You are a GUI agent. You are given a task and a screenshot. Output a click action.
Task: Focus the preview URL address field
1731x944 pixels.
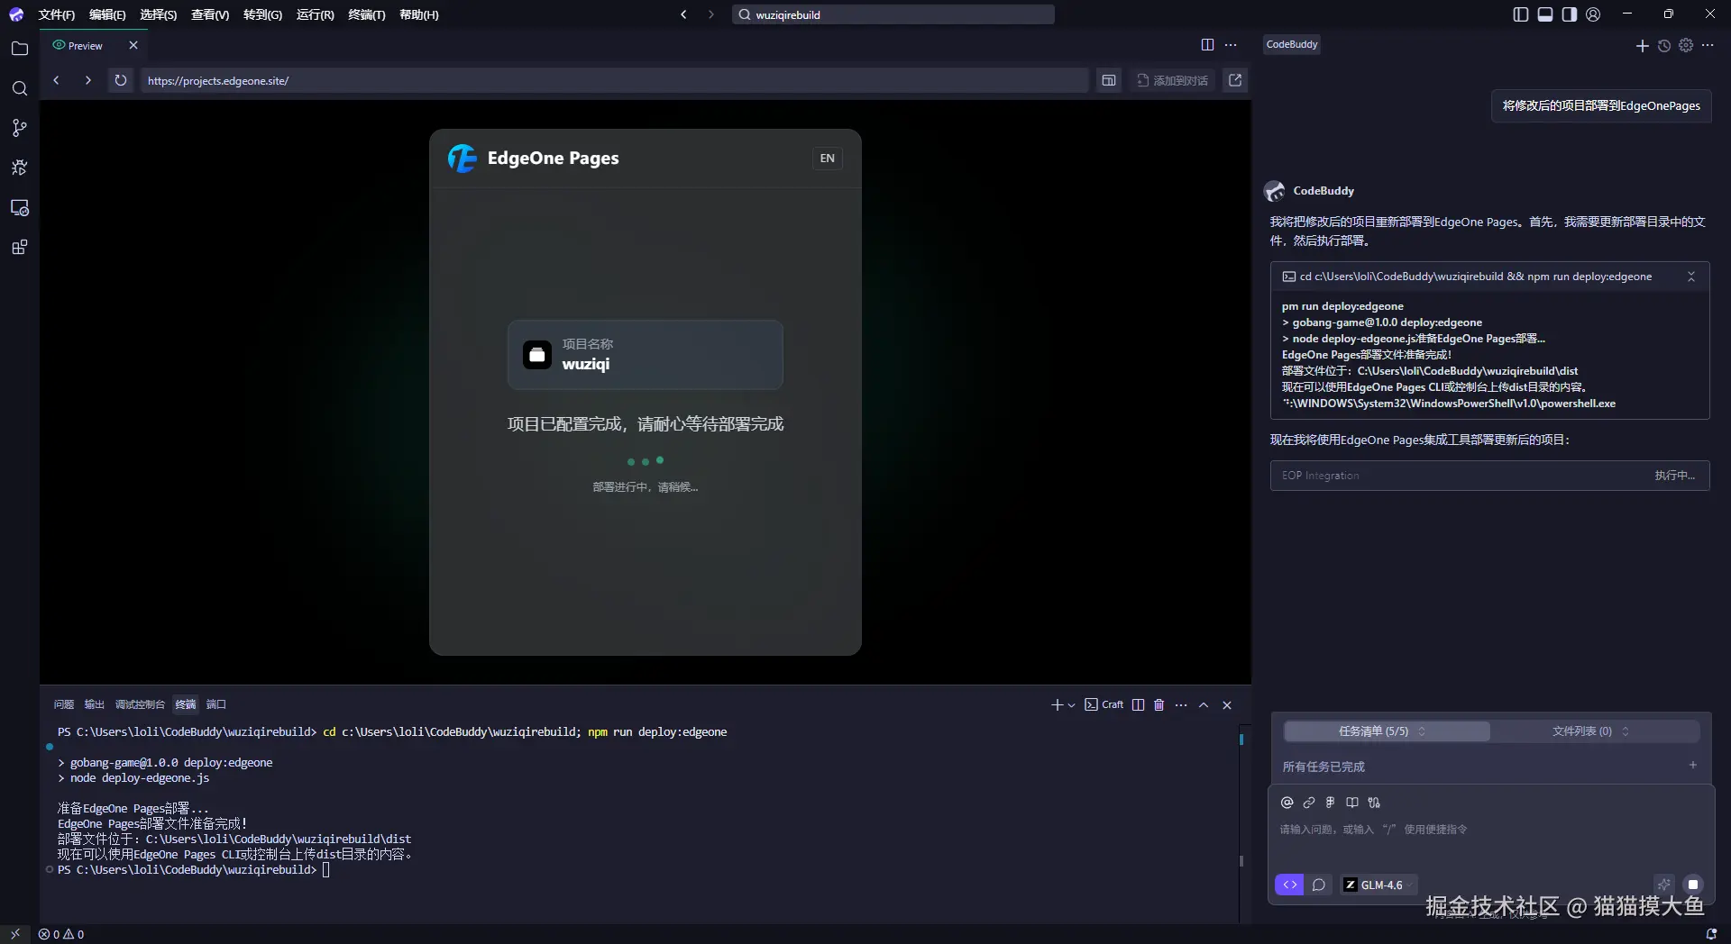[x=613, y=80]
